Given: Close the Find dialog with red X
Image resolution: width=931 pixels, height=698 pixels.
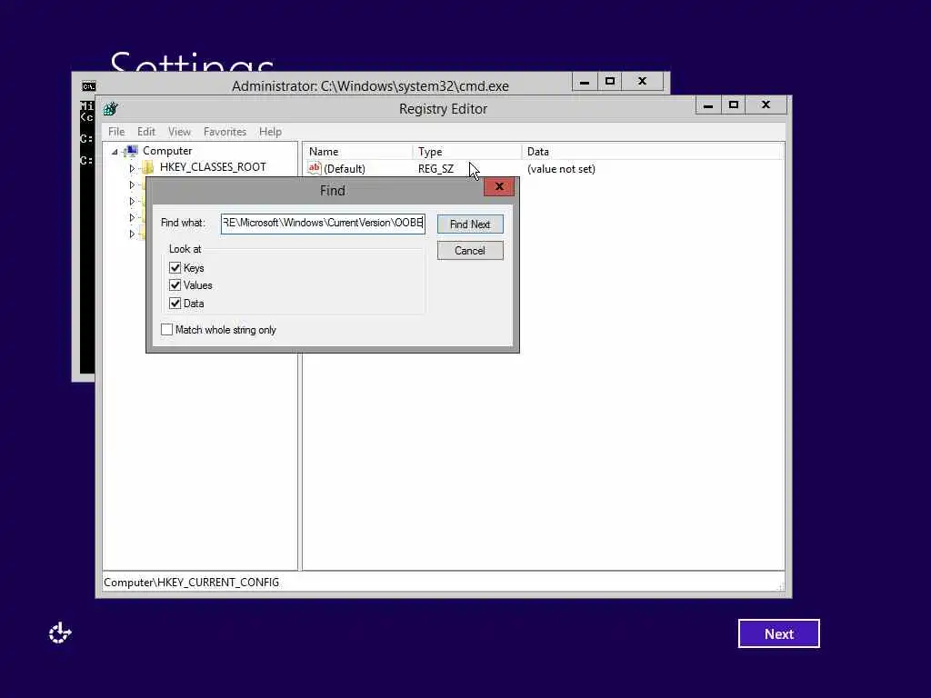Looking at the screenshot, I should coord(499,187).
